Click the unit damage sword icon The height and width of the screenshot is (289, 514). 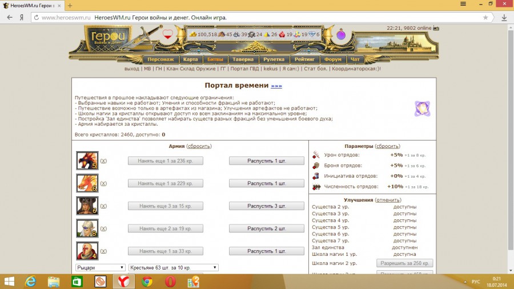(316, 155)
